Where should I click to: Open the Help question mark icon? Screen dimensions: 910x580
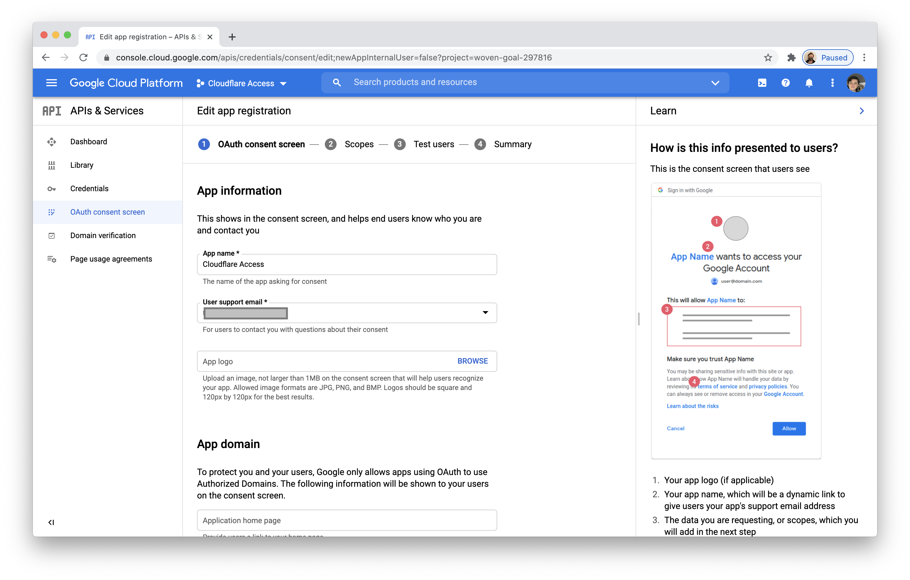785,83
